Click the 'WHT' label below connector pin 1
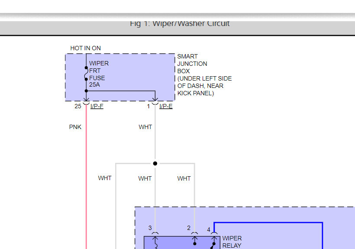 click(145, 127)
